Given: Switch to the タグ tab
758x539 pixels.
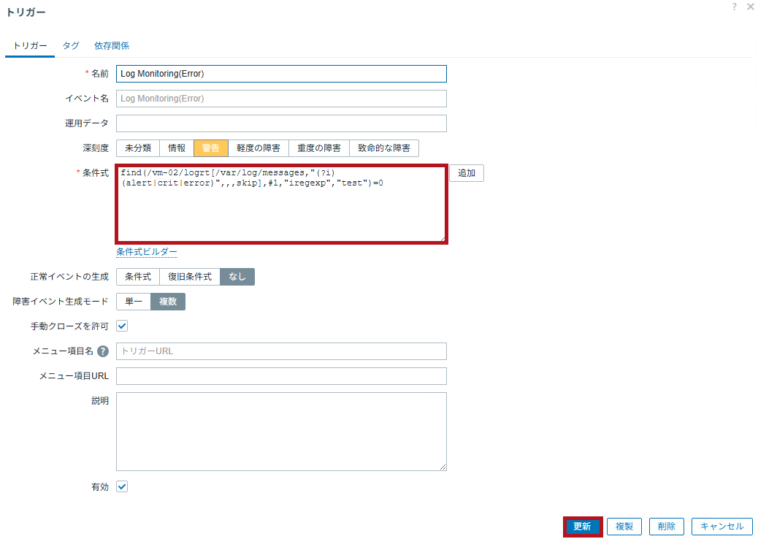Looking at the screenshot, I should click(71, 45).
